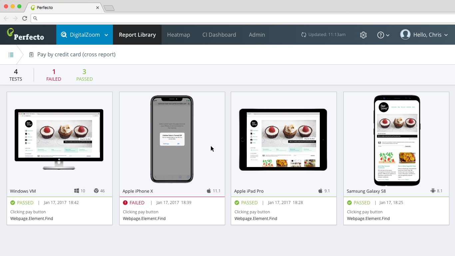
Task: Click the browser reload button
Action: point(24,18)
